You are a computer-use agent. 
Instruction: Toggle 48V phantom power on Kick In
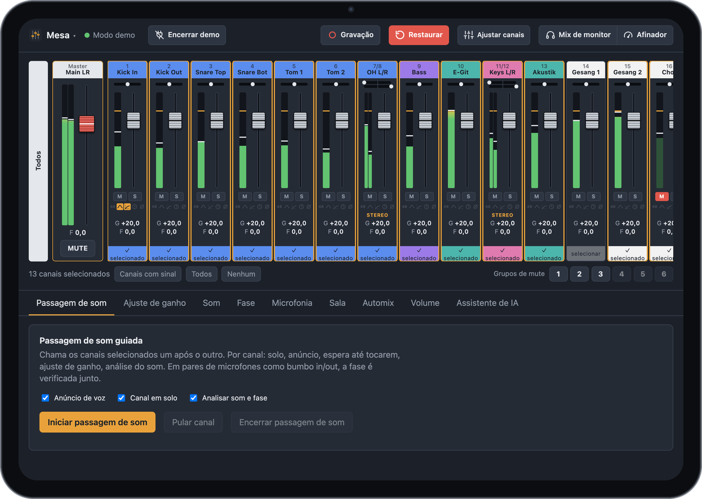pyautogui.click(x=113, y=207)
